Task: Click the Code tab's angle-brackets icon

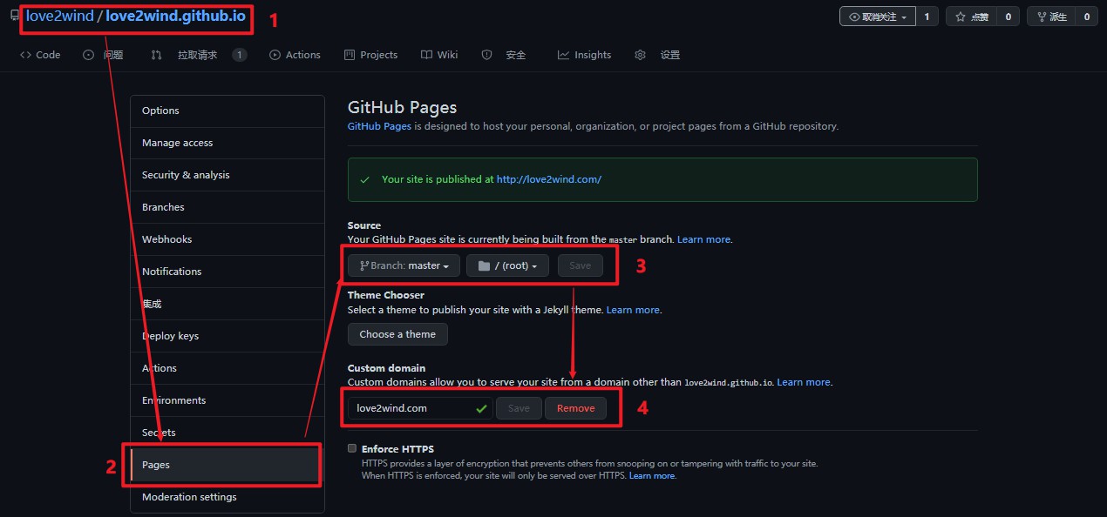Action: coord(25,55)
